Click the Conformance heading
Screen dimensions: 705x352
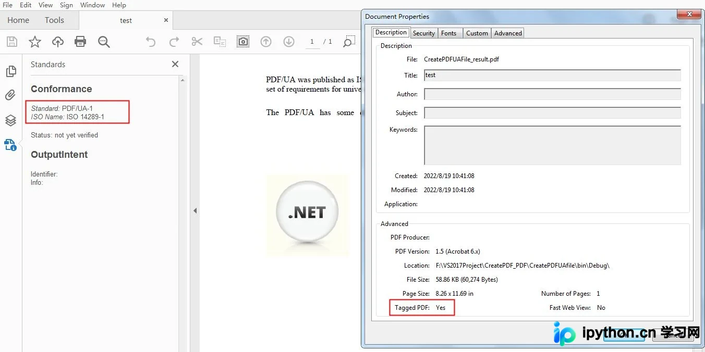[61, 89]
